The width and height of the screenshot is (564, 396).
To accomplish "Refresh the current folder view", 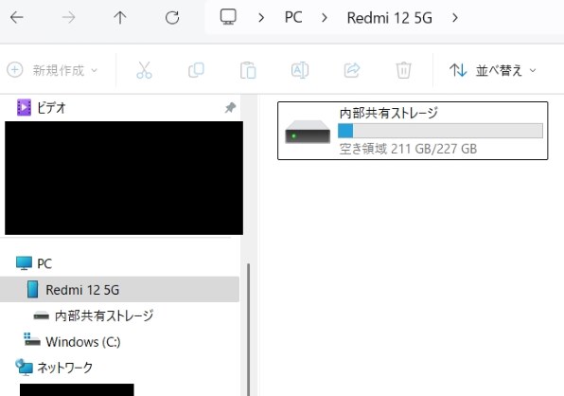I will coord(172,17).
